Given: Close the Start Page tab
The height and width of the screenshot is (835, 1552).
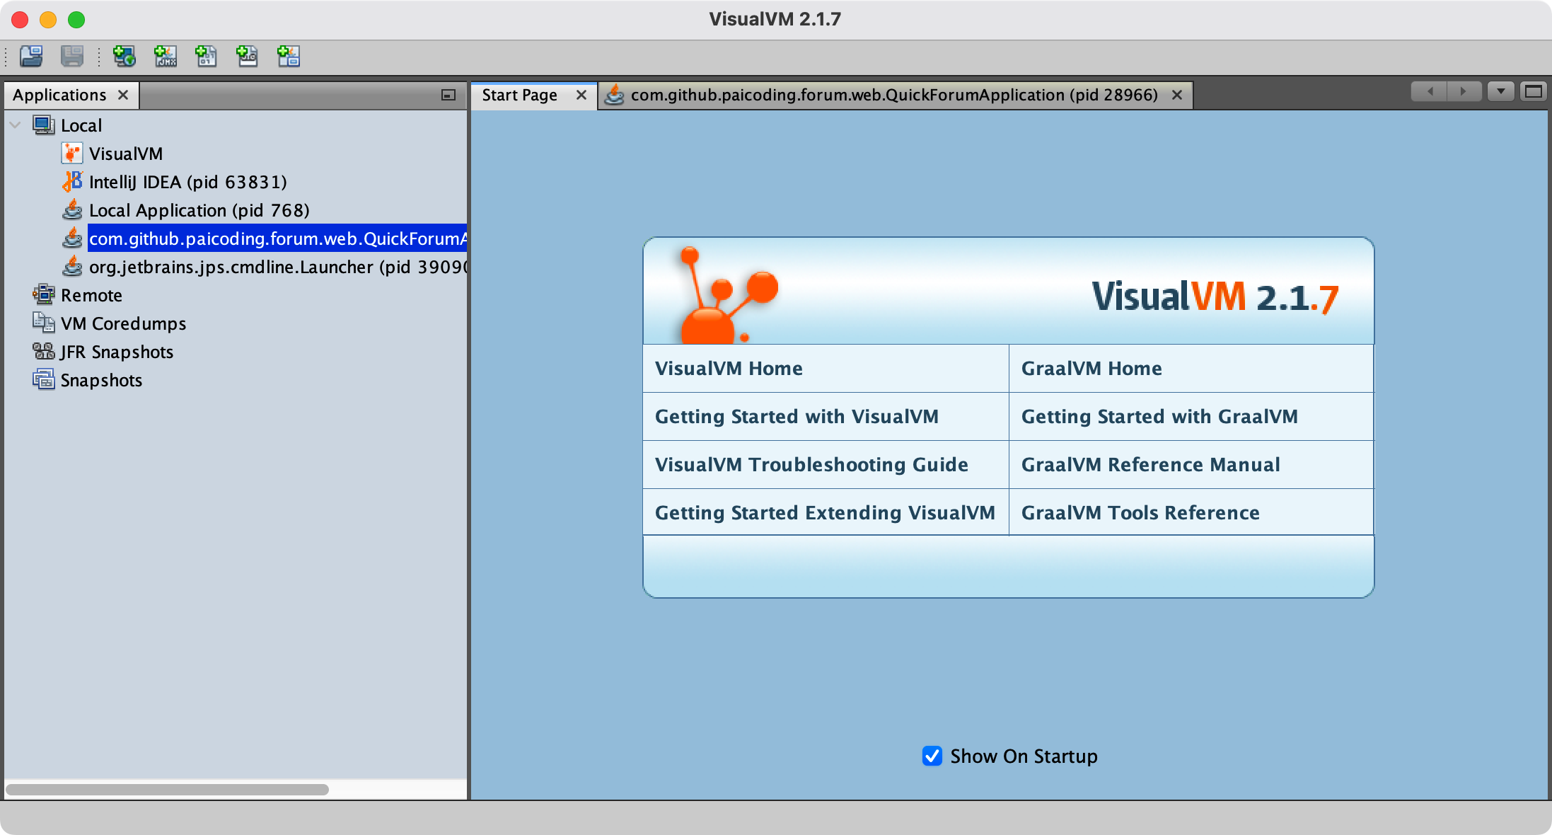Looking at the screenshot, I should 581,95.
